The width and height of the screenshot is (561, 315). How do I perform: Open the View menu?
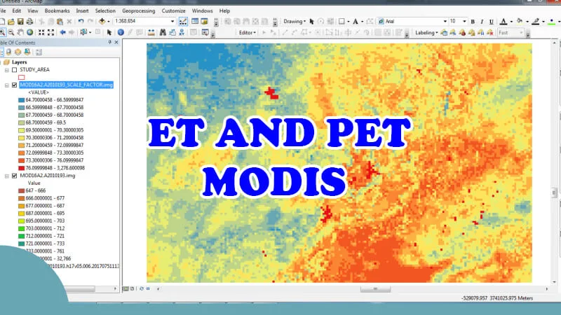32,10
